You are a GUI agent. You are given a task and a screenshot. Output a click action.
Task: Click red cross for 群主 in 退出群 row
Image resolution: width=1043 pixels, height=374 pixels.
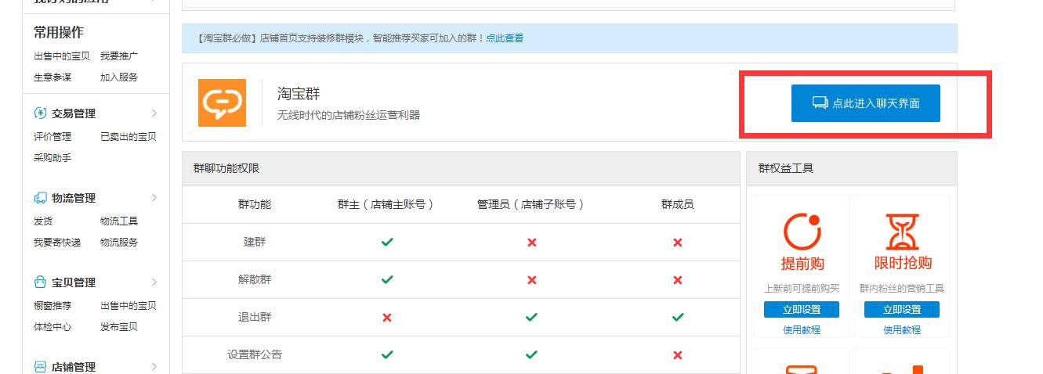[387, 318]
